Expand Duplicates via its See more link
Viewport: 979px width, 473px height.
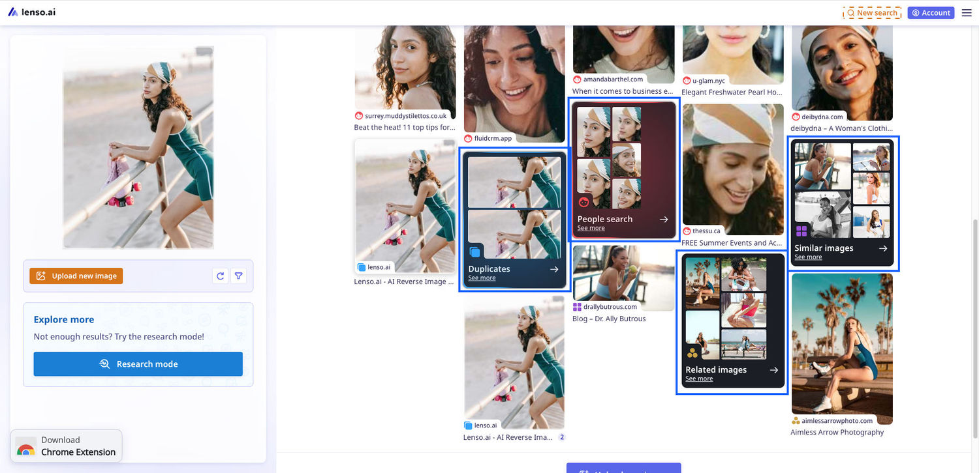point(482,278)
